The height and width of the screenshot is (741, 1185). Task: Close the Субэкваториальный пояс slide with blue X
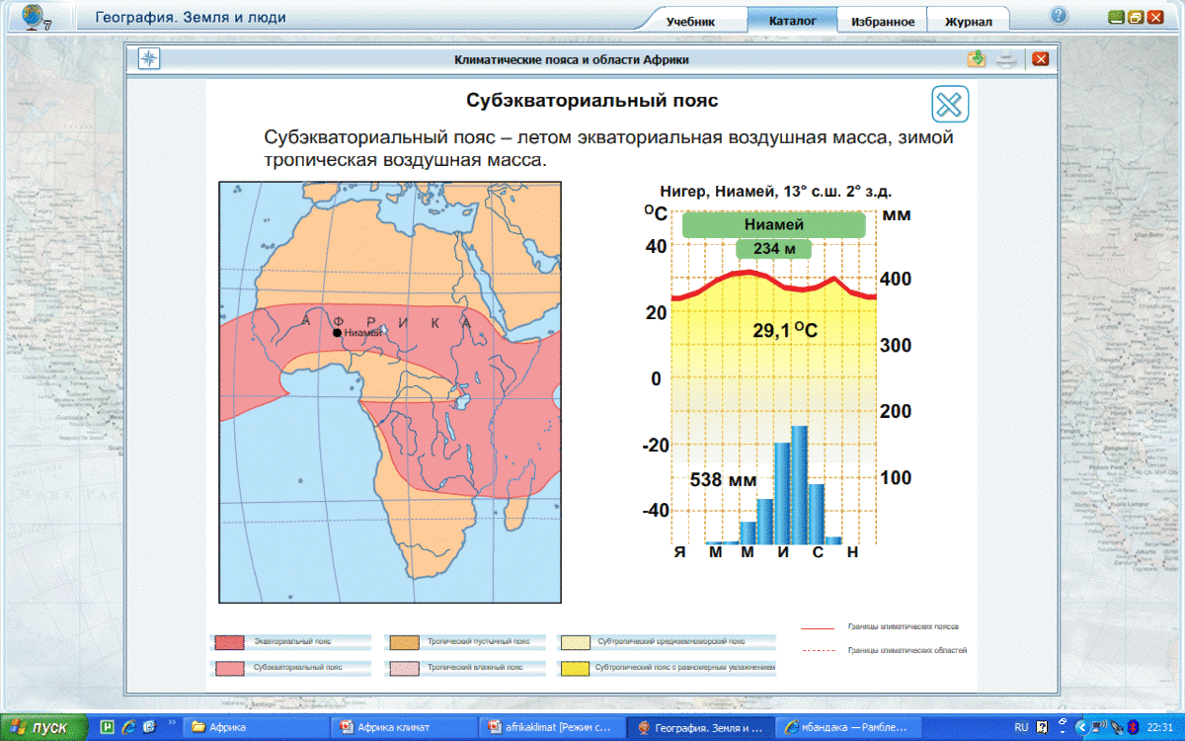[950, 104]
